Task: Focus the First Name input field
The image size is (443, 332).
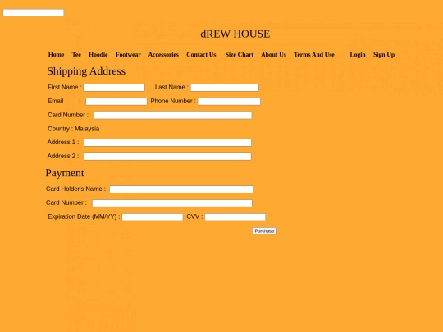Action: [x=114, y=88]
